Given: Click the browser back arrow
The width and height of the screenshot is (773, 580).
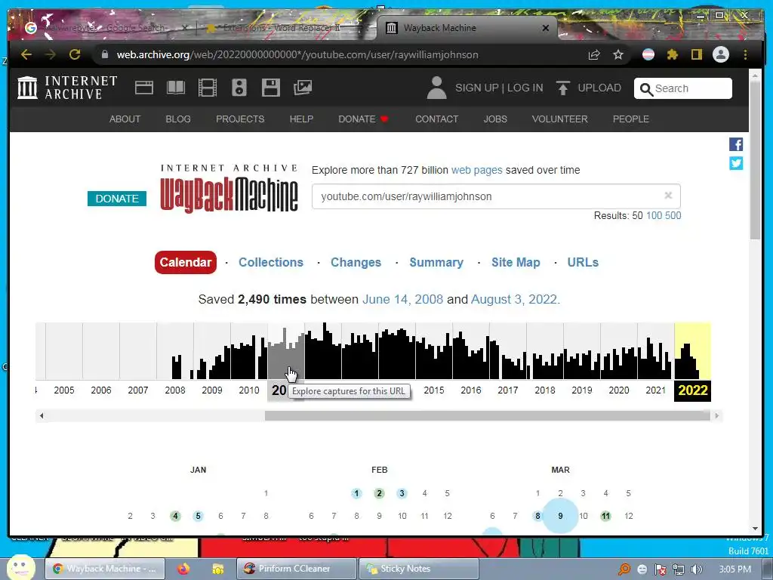Looking at the screenshot, I should click(x=26, y=54).
